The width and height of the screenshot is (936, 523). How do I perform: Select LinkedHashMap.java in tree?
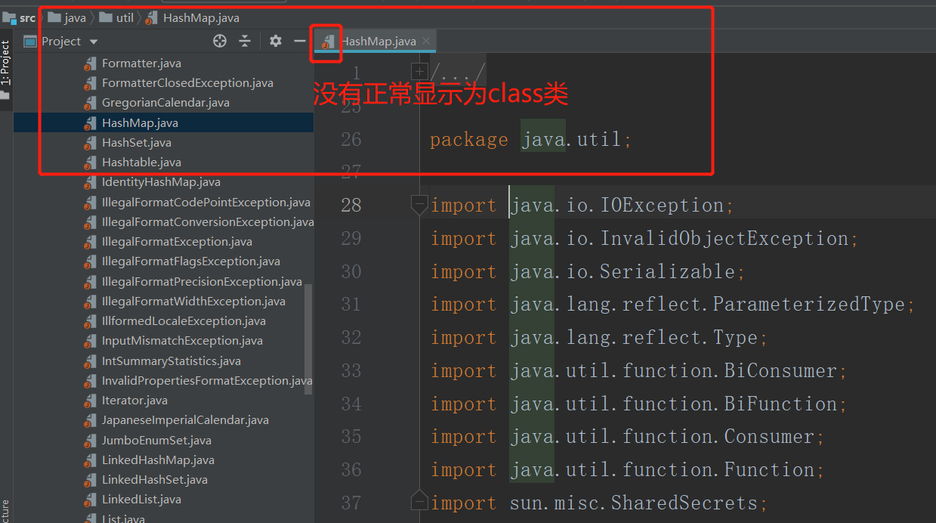(158, 460)
